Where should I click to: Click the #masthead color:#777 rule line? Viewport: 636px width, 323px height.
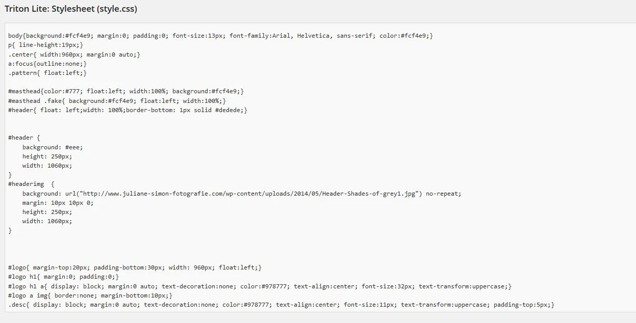point(126,91)
